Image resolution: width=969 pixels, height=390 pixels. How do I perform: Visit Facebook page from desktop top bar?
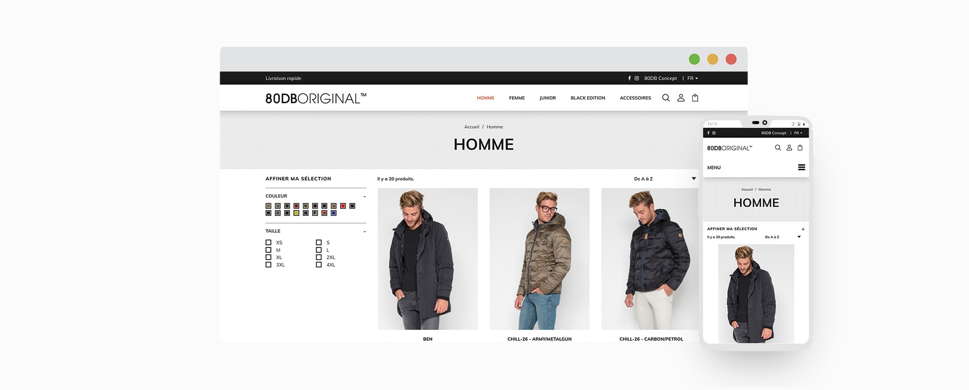[x=629, y=78]
